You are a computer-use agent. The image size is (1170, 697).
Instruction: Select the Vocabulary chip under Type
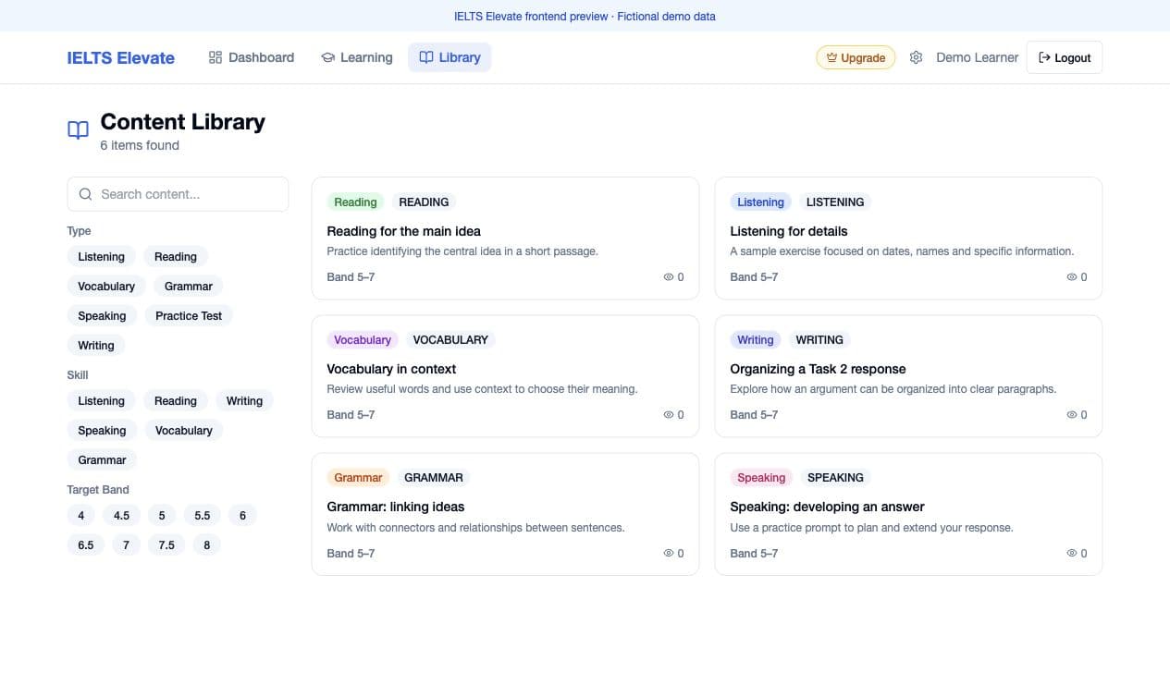(x=106, y=287)
